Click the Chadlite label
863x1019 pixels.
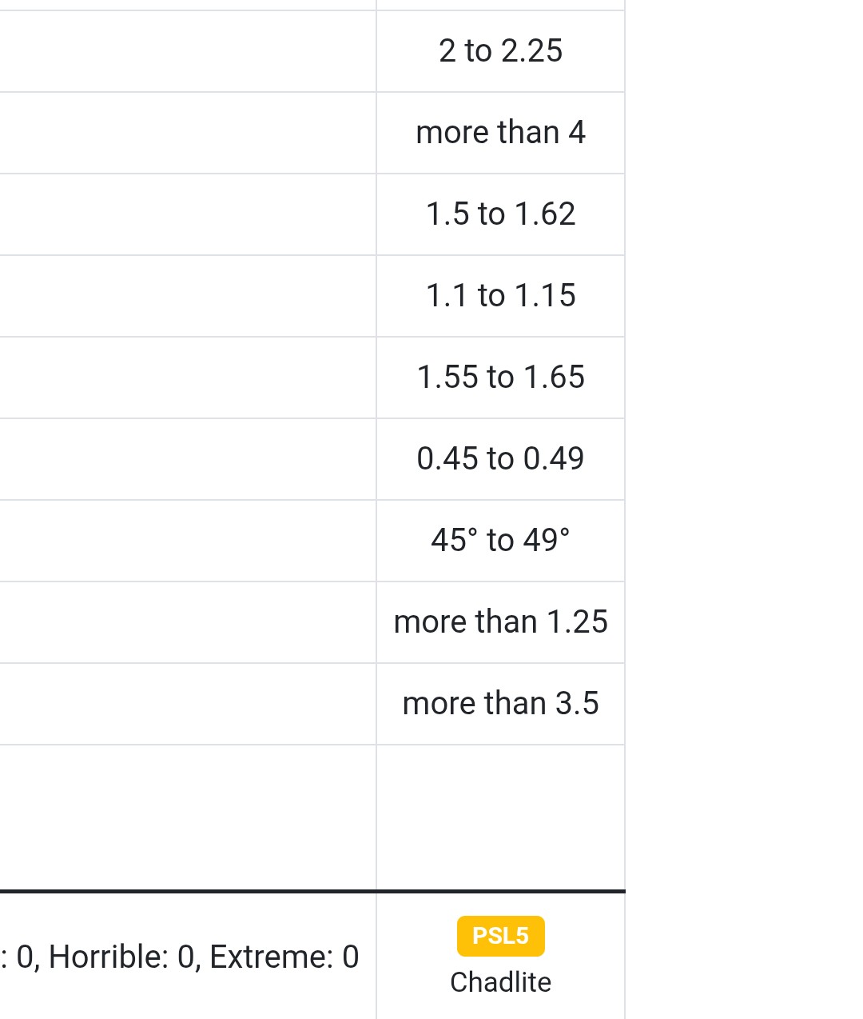pos(500,982)
